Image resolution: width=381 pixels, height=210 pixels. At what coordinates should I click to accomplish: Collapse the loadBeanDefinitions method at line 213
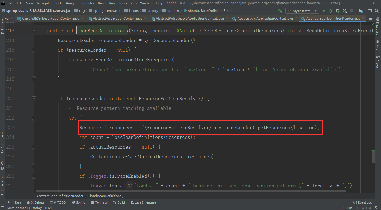click(x=34, y=31)
